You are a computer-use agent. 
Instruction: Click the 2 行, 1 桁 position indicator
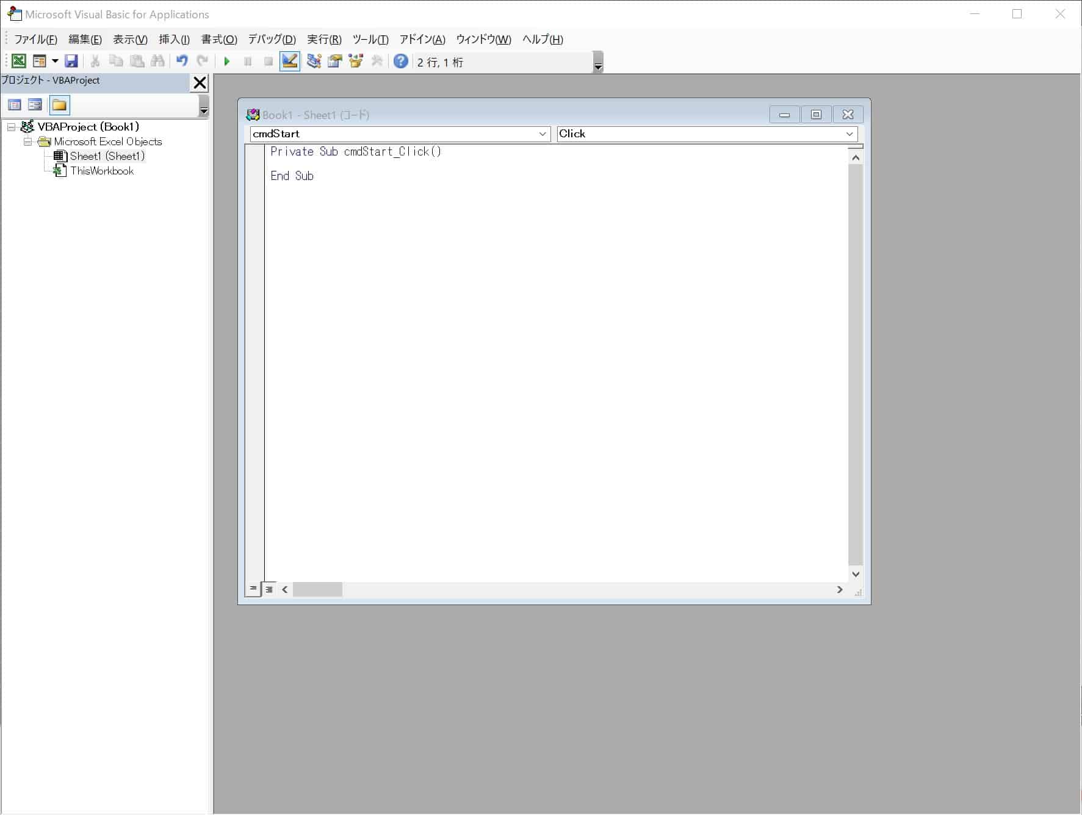pyautogui.click(x=440, y=62)
